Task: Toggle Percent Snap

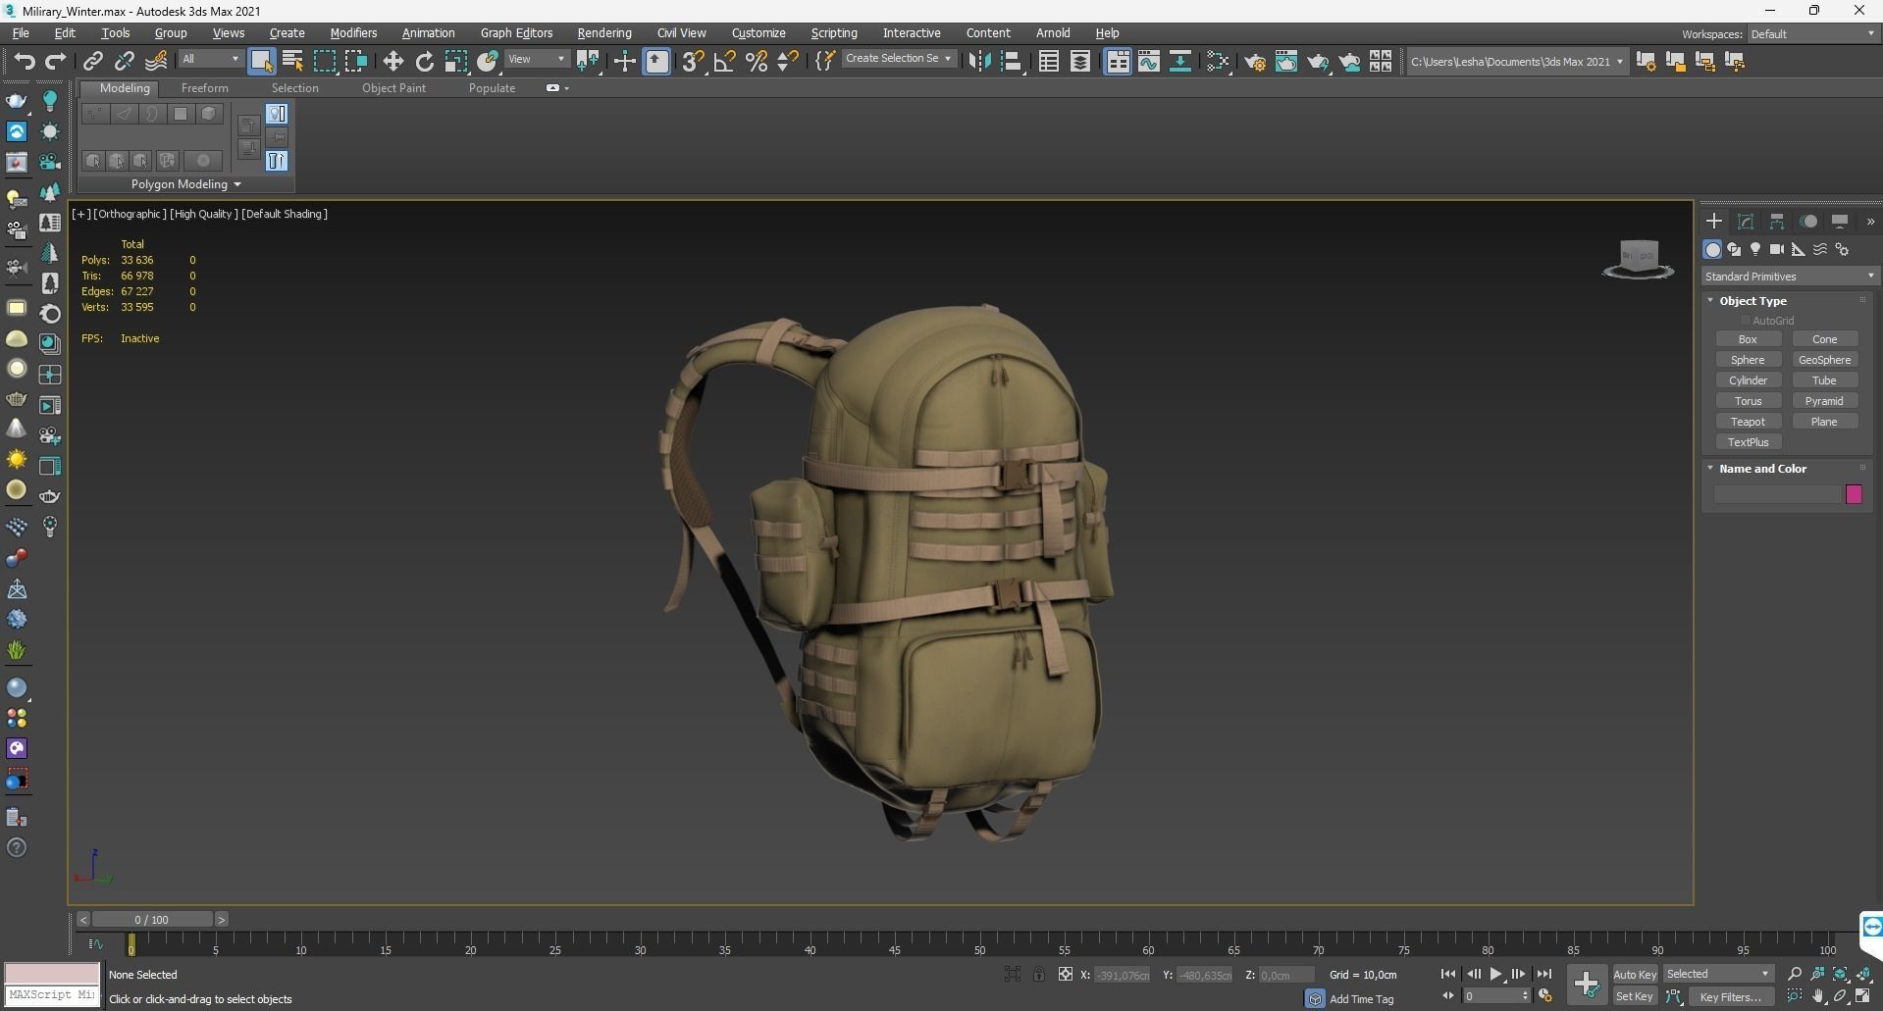Action: coord(757,62)
